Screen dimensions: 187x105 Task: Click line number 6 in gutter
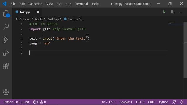tap(22, 48)
